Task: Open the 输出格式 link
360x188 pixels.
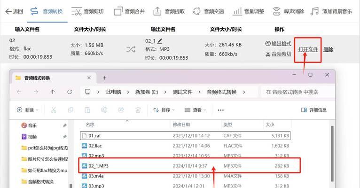Action: click(278, 43)
